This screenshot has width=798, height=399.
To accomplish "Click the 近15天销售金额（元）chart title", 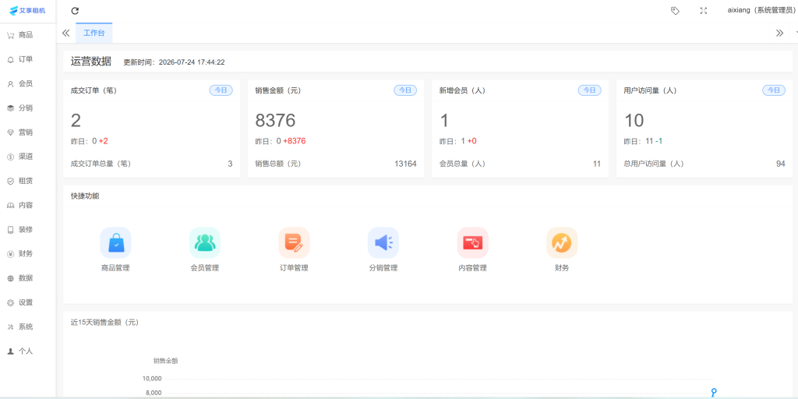I will (105, 322).
